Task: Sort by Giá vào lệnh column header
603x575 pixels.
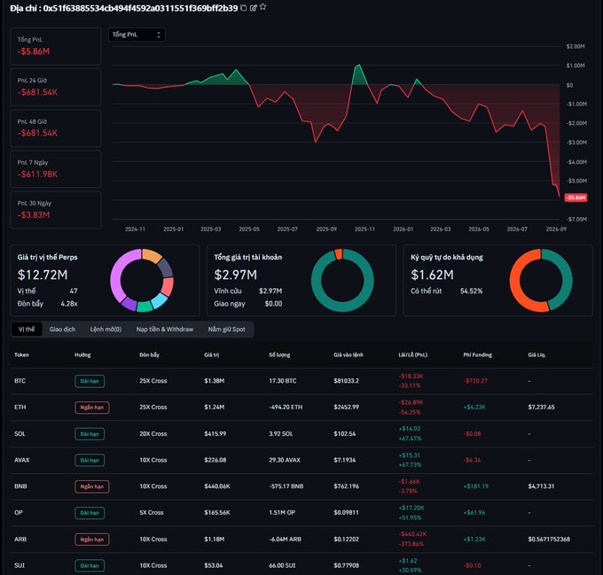Action: tap(348, 355)
